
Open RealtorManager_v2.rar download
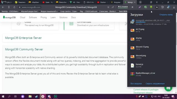tap(152, 74)
